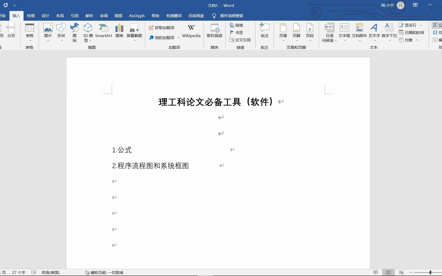Insert 日期和时间 date and time

point(411,32)
